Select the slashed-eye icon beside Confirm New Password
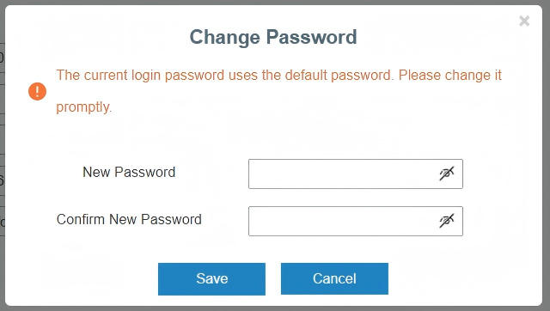Viewport: 550px width, 311px height. point(447,221)
